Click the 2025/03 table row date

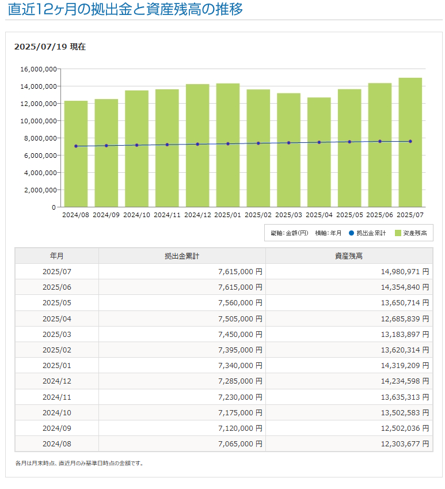pyautogui.click(x=57, y=334)
